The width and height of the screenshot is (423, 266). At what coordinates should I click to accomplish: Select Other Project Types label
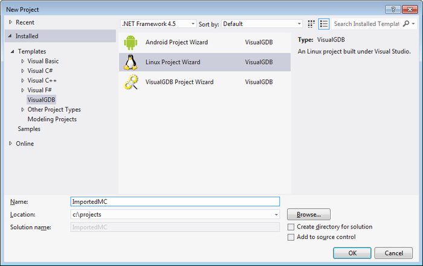(x=54, y=110)
